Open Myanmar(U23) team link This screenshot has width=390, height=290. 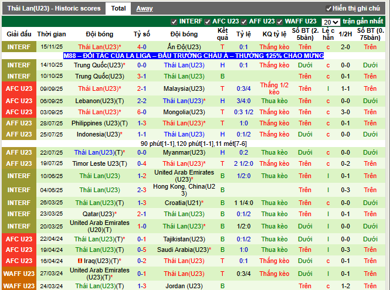pos(184,152)
